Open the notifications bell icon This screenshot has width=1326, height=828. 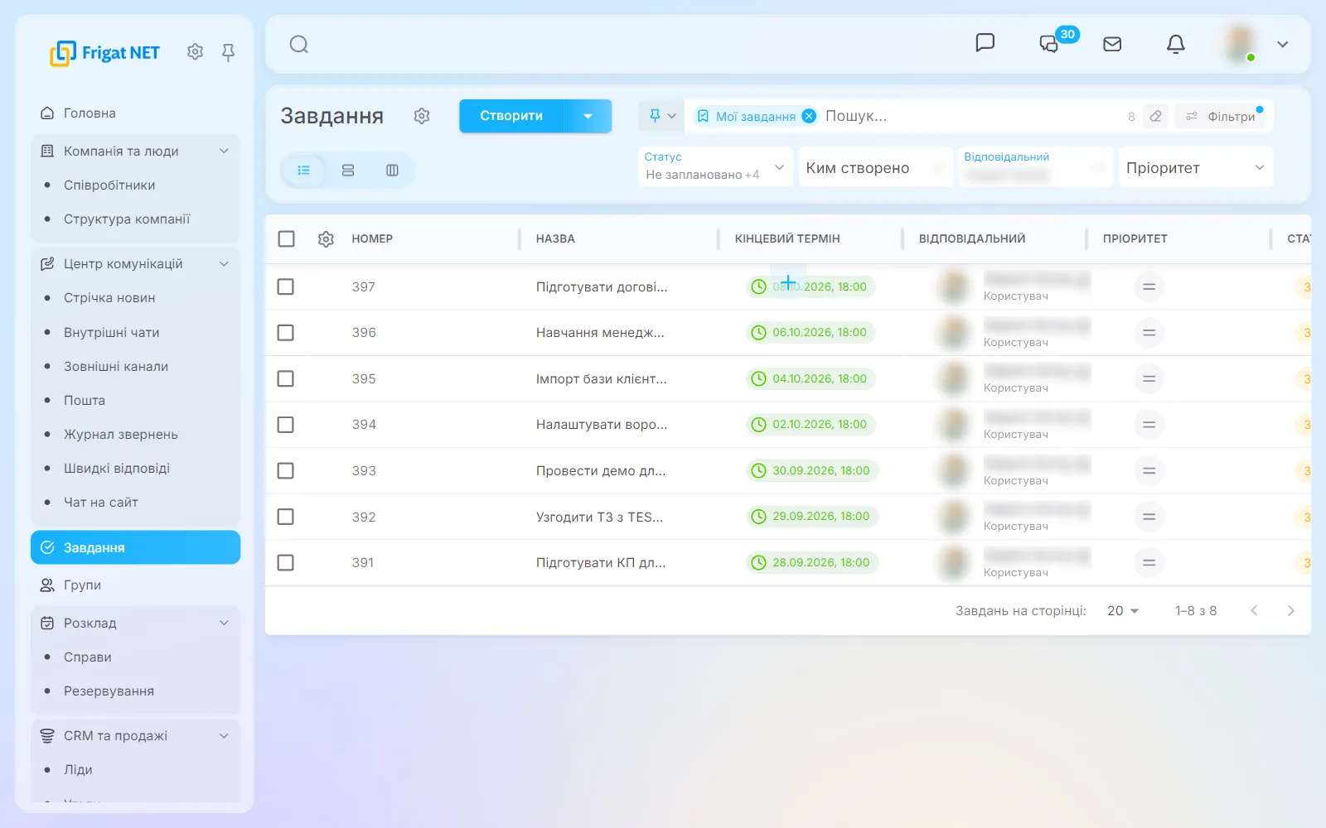(1175, 44)
